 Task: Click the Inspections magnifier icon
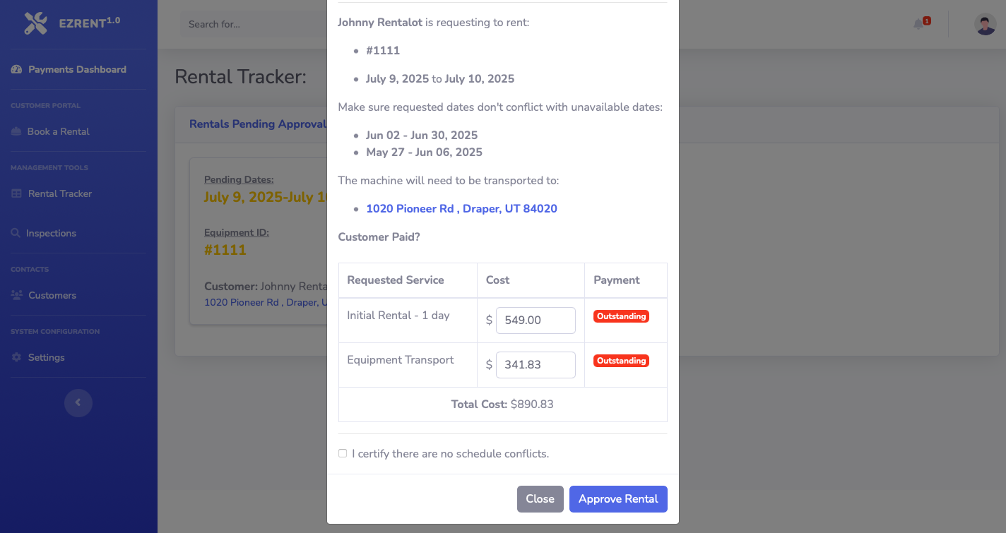click(16, 233)
